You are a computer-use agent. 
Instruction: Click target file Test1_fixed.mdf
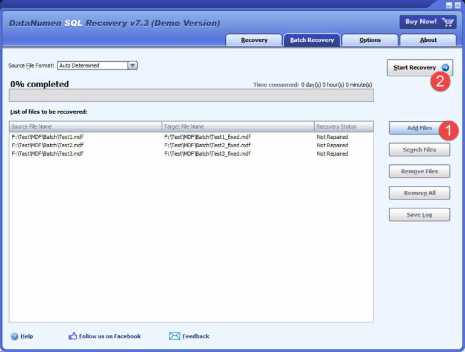(207, 137)
